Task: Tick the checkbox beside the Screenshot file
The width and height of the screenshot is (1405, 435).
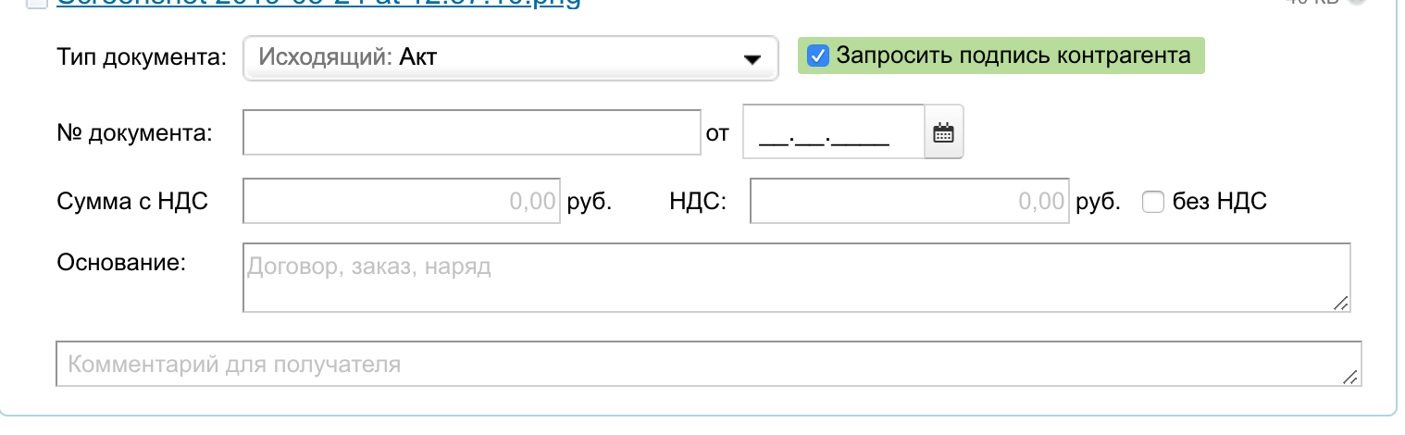Action: point(36,4)
